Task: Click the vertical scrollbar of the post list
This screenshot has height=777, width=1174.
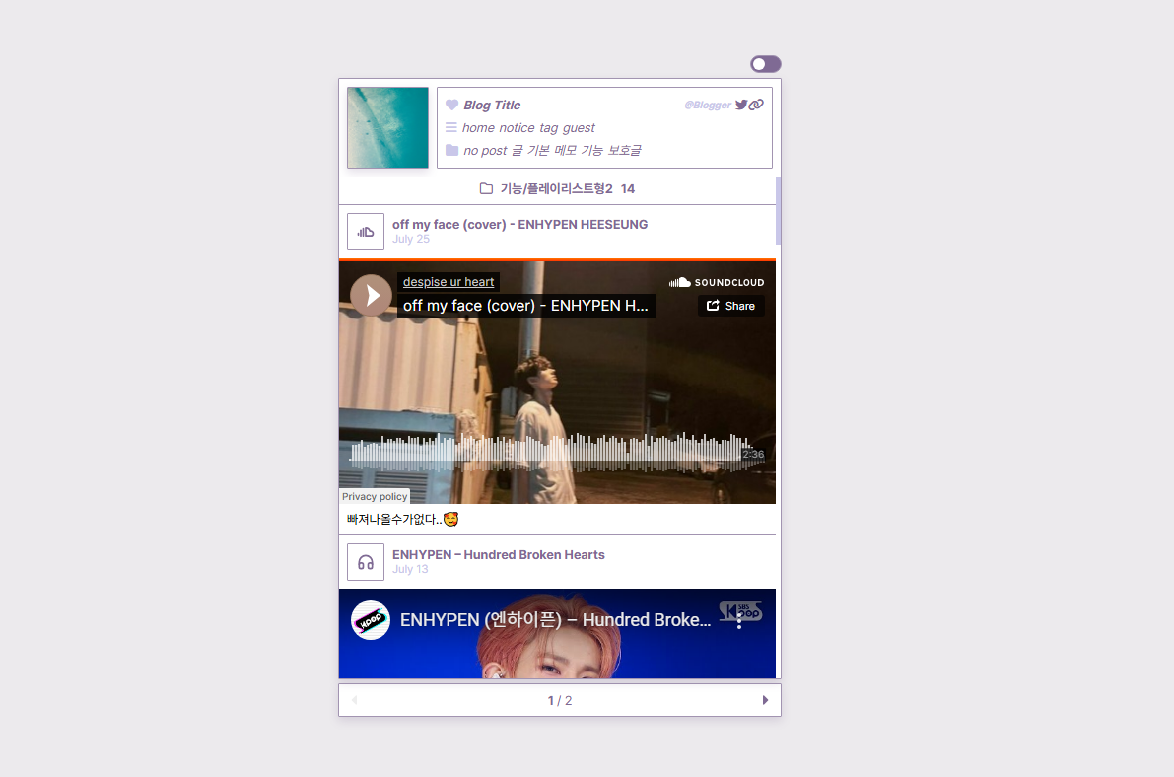Action: (x=779, y=211)
